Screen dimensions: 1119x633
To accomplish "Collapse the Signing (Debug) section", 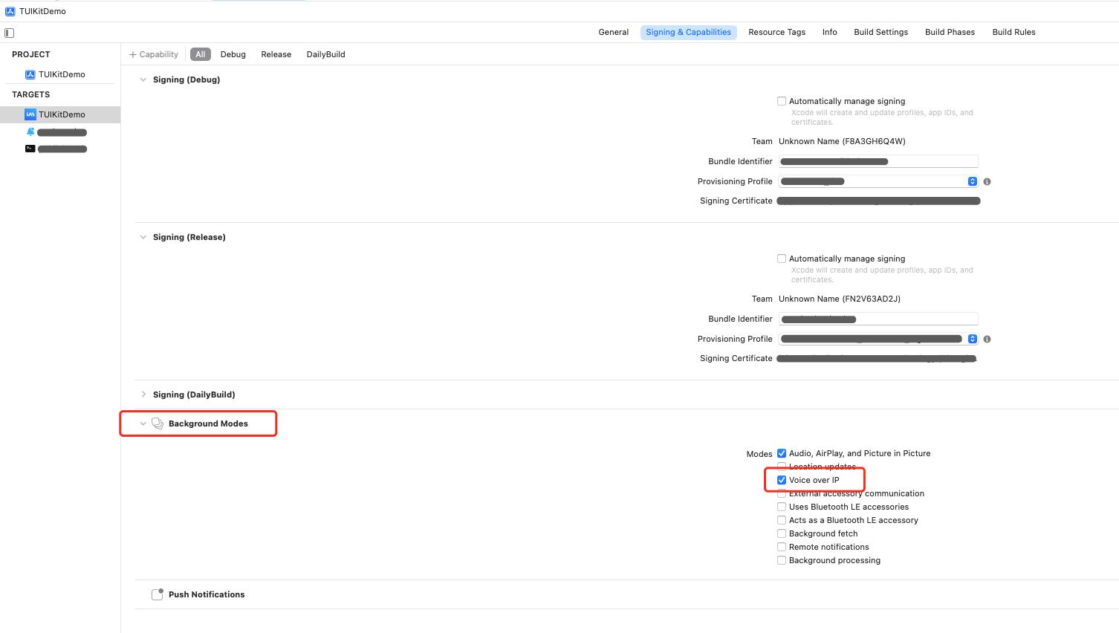I will [143, 79].
